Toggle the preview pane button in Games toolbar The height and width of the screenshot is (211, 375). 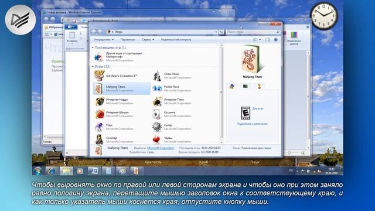[x=267, y=39]
